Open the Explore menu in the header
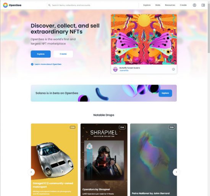 point(147,5)
